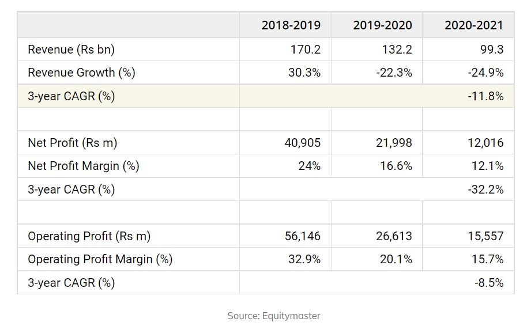Select the highlighted -11.8% CAGR cell
531x326 pixels.
[485, 96]
